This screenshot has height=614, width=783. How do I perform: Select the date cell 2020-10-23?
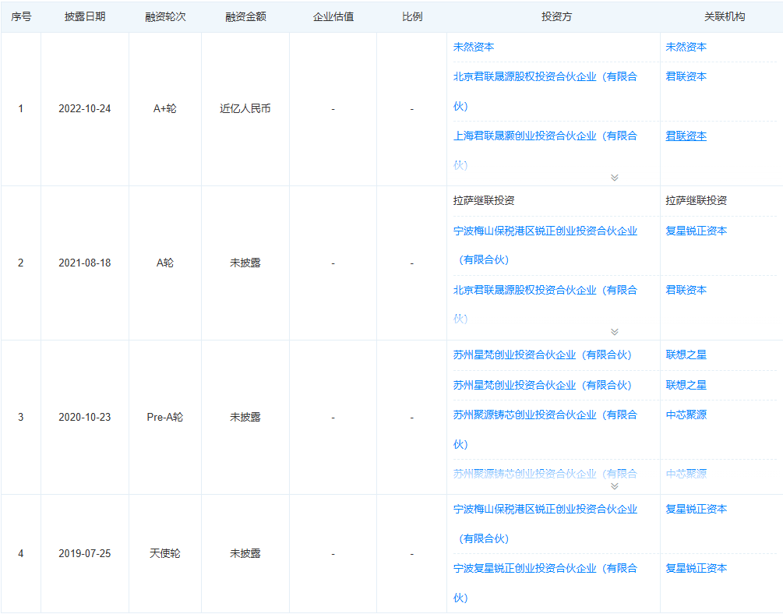84,417
